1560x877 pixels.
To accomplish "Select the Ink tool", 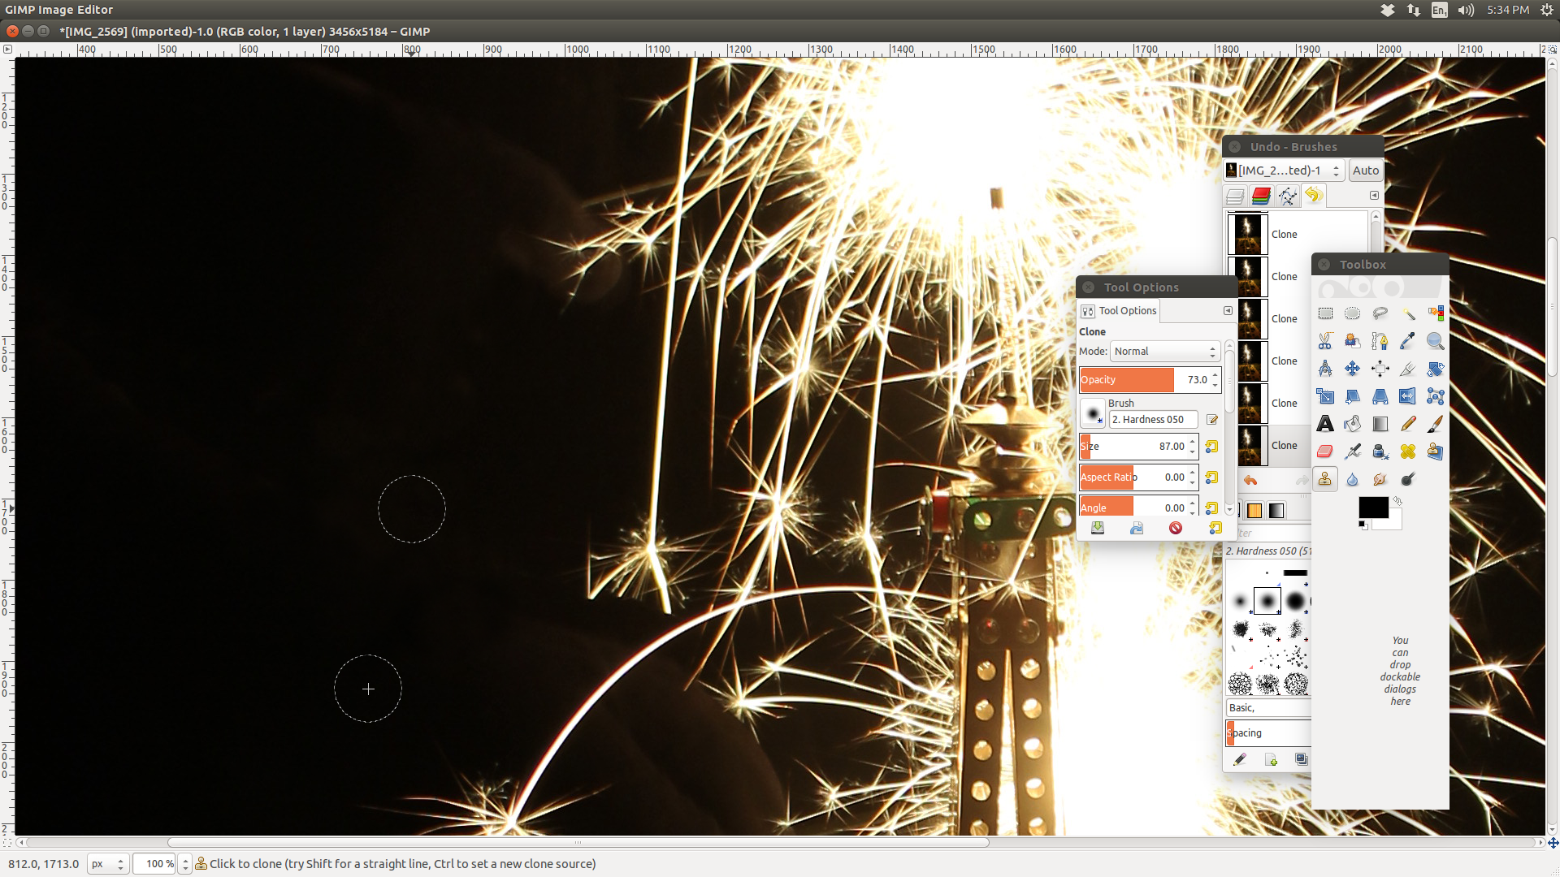I will point(1380,451).
